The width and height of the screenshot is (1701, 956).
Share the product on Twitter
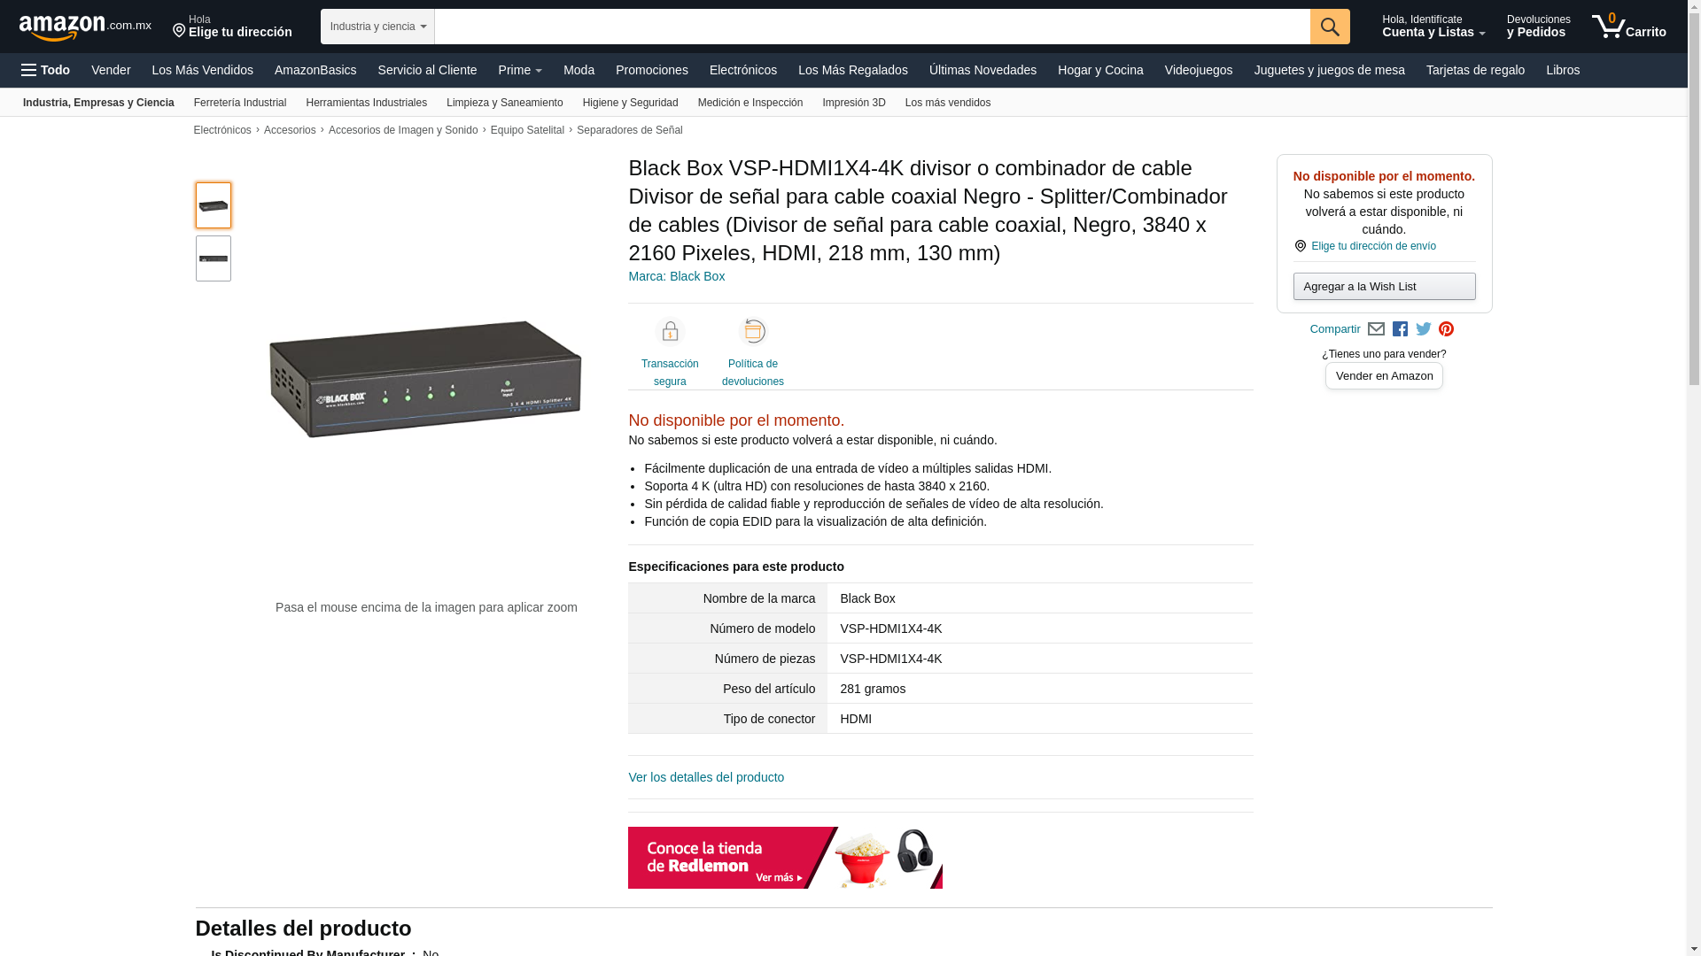point(1424,329)
